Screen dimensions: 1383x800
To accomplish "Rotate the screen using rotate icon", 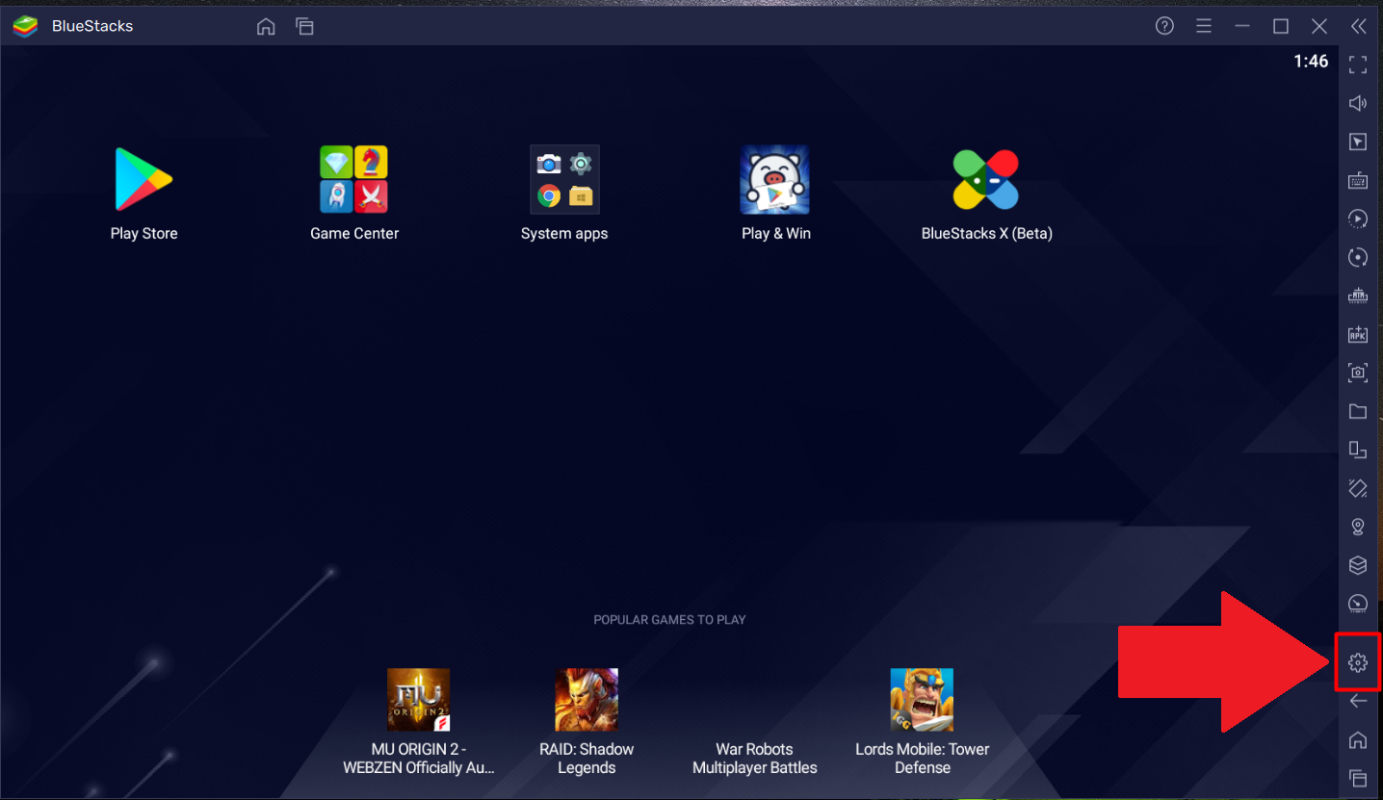I will (1358, 488).
